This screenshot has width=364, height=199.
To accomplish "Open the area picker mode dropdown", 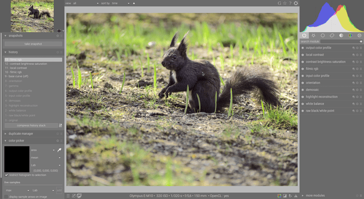I will point(43,150).
